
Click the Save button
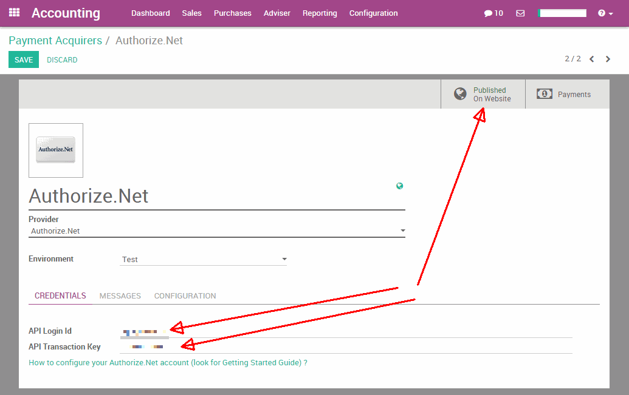pos(24,60)
